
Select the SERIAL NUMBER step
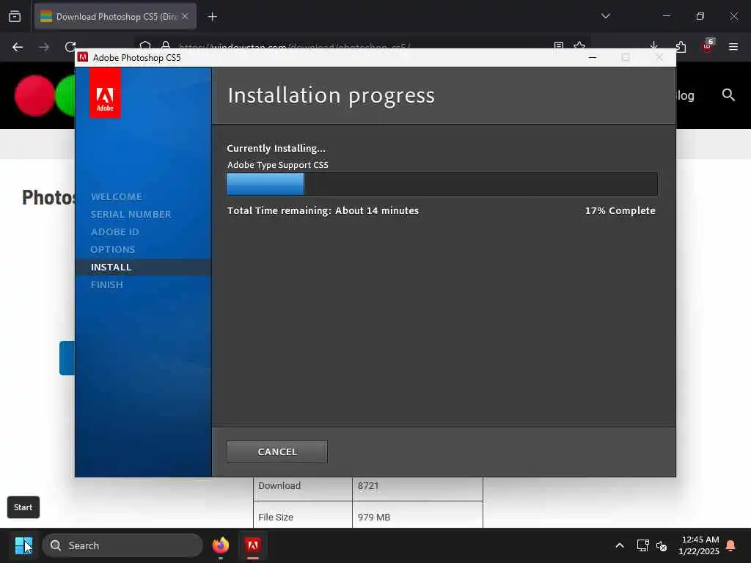point(131,215)
